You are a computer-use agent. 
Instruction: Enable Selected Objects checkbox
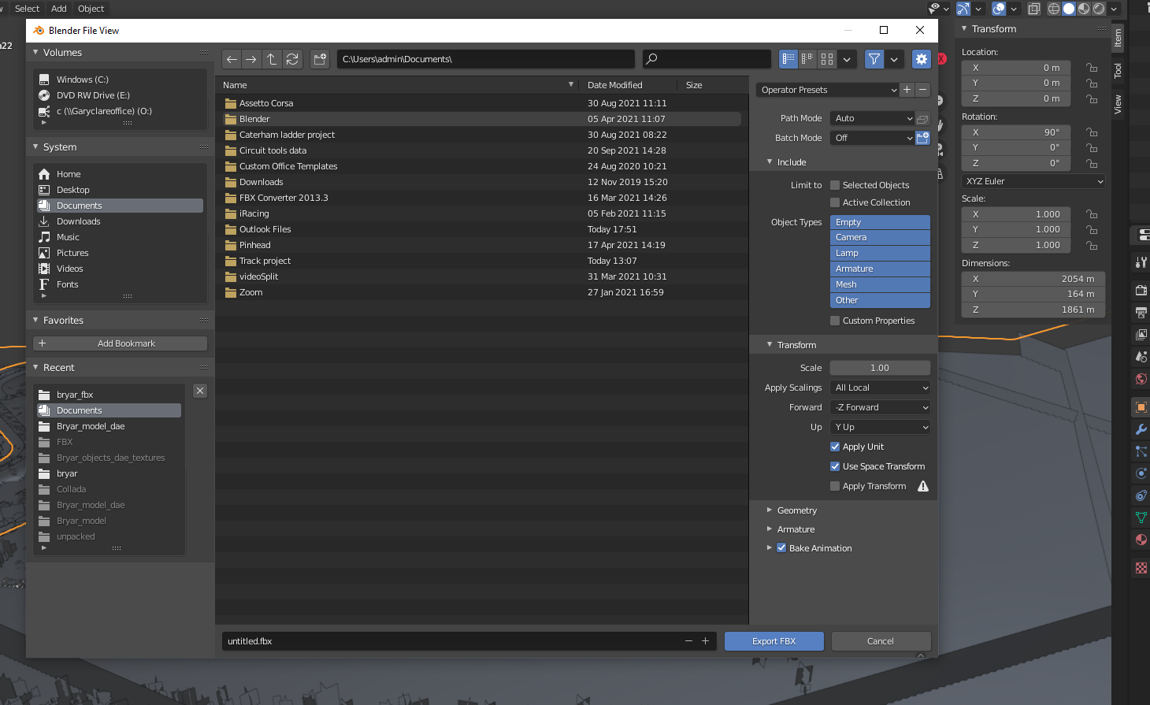tap(835, 185)
